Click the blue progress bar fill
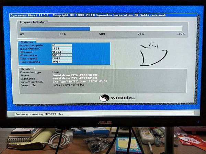This screenshot has height=154, width=206. click(55, 29)
